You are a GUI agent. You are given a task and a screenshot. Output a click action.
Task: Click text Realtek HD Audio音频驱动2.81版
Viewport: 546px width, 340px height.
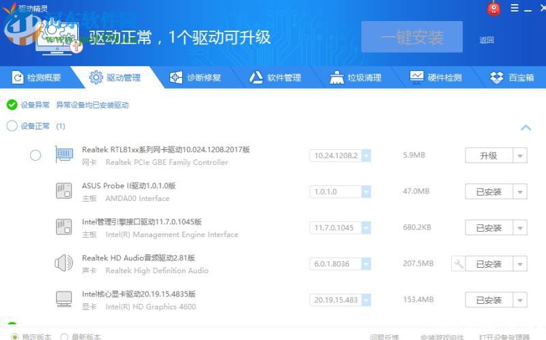[x=139, y=258]
